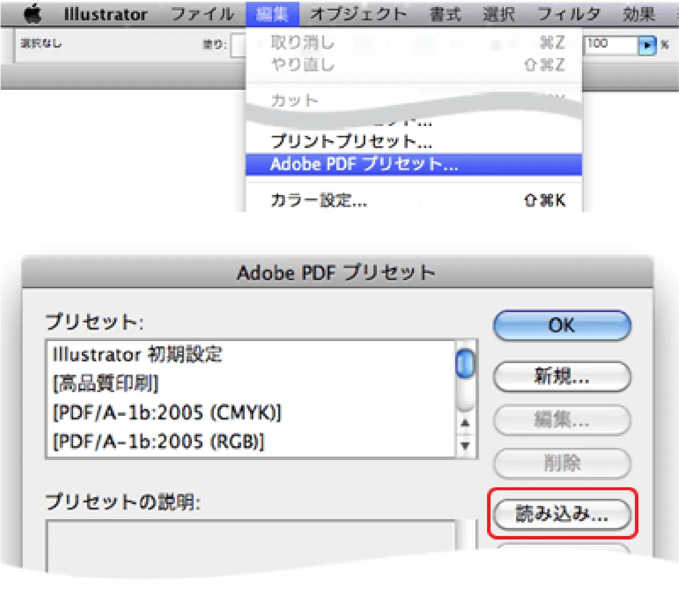The height and width of the screenshot is (594, 679).
Task: Select カラー設定... in the edit menu
Action: click(319, 201)
